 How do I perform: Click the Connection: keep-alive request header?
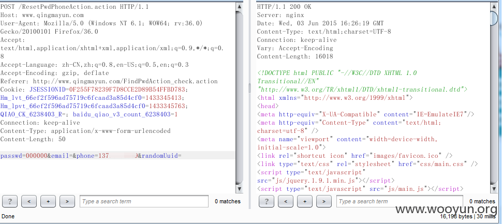click(40, 123)
